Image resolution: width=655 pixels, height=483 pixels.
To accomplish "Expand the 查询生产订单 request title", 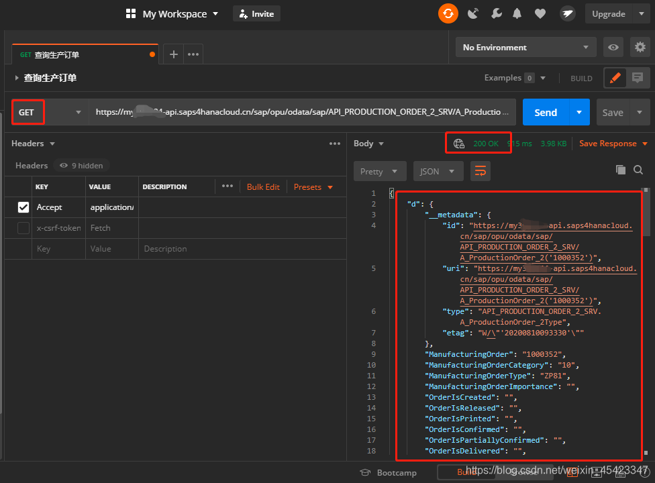I will point(17,78).
